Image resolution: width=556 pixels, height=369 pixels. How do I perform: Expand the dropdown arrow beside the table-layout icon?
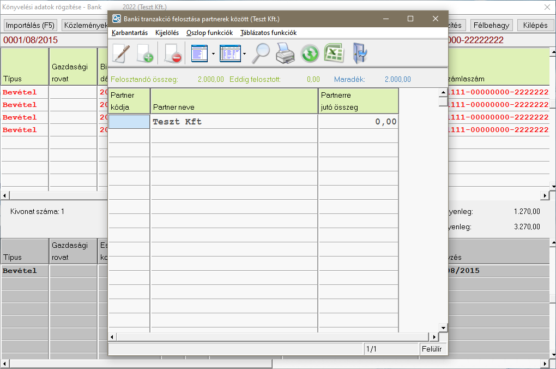pos(244,53)
